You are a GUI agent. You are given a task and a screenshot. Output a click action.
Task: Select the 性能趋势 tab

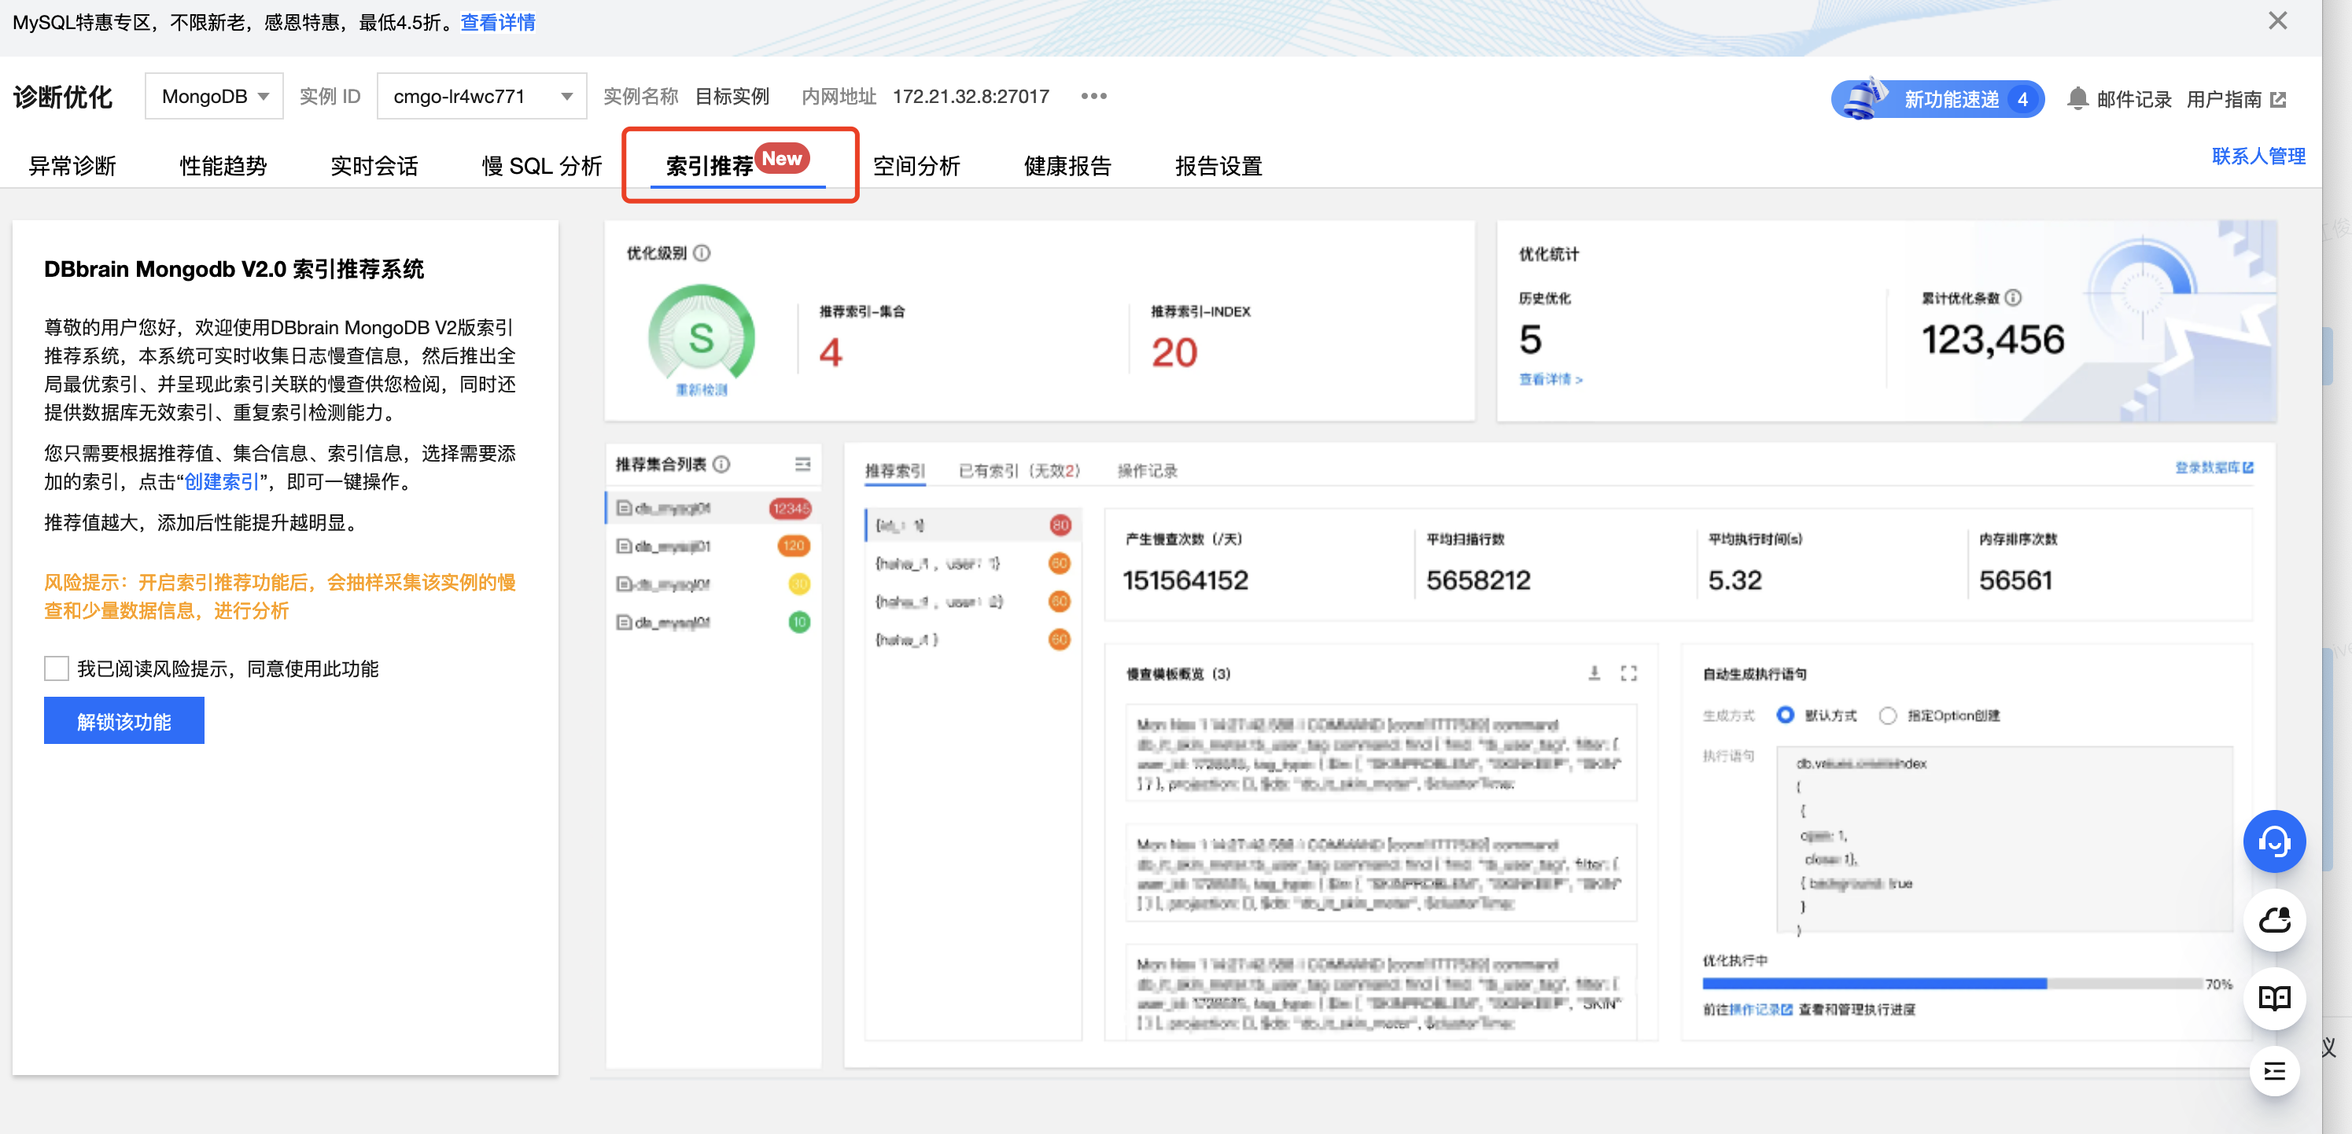click(223, 165)
